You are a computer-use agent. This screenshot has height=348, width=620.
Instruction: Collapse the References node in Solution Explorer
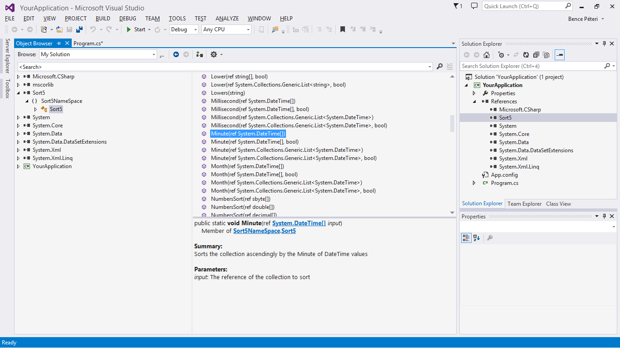(x=474, y=101)
